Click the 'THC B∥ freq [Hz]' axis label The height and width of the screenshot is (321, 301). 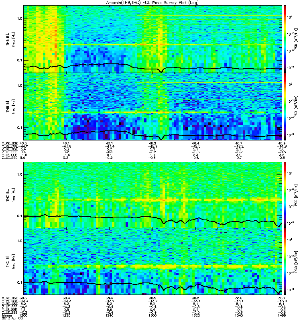point(10,262)
